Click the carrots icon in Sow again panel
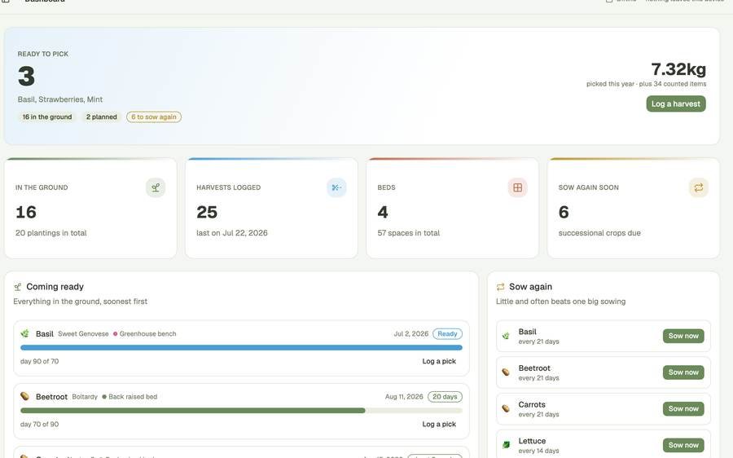Image resolution: width=733 pixels, height=458 pixels. 506,408
